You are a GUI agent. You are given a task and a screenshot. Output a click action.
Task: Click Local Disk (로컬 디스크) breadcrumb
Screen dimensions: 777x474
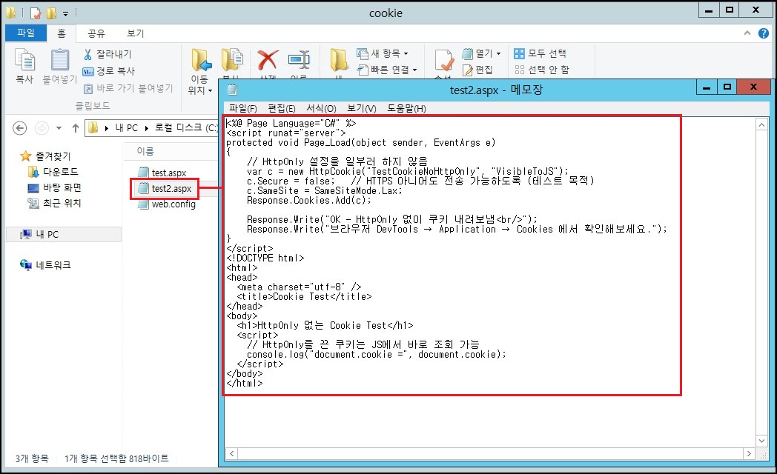coord(186,127)
